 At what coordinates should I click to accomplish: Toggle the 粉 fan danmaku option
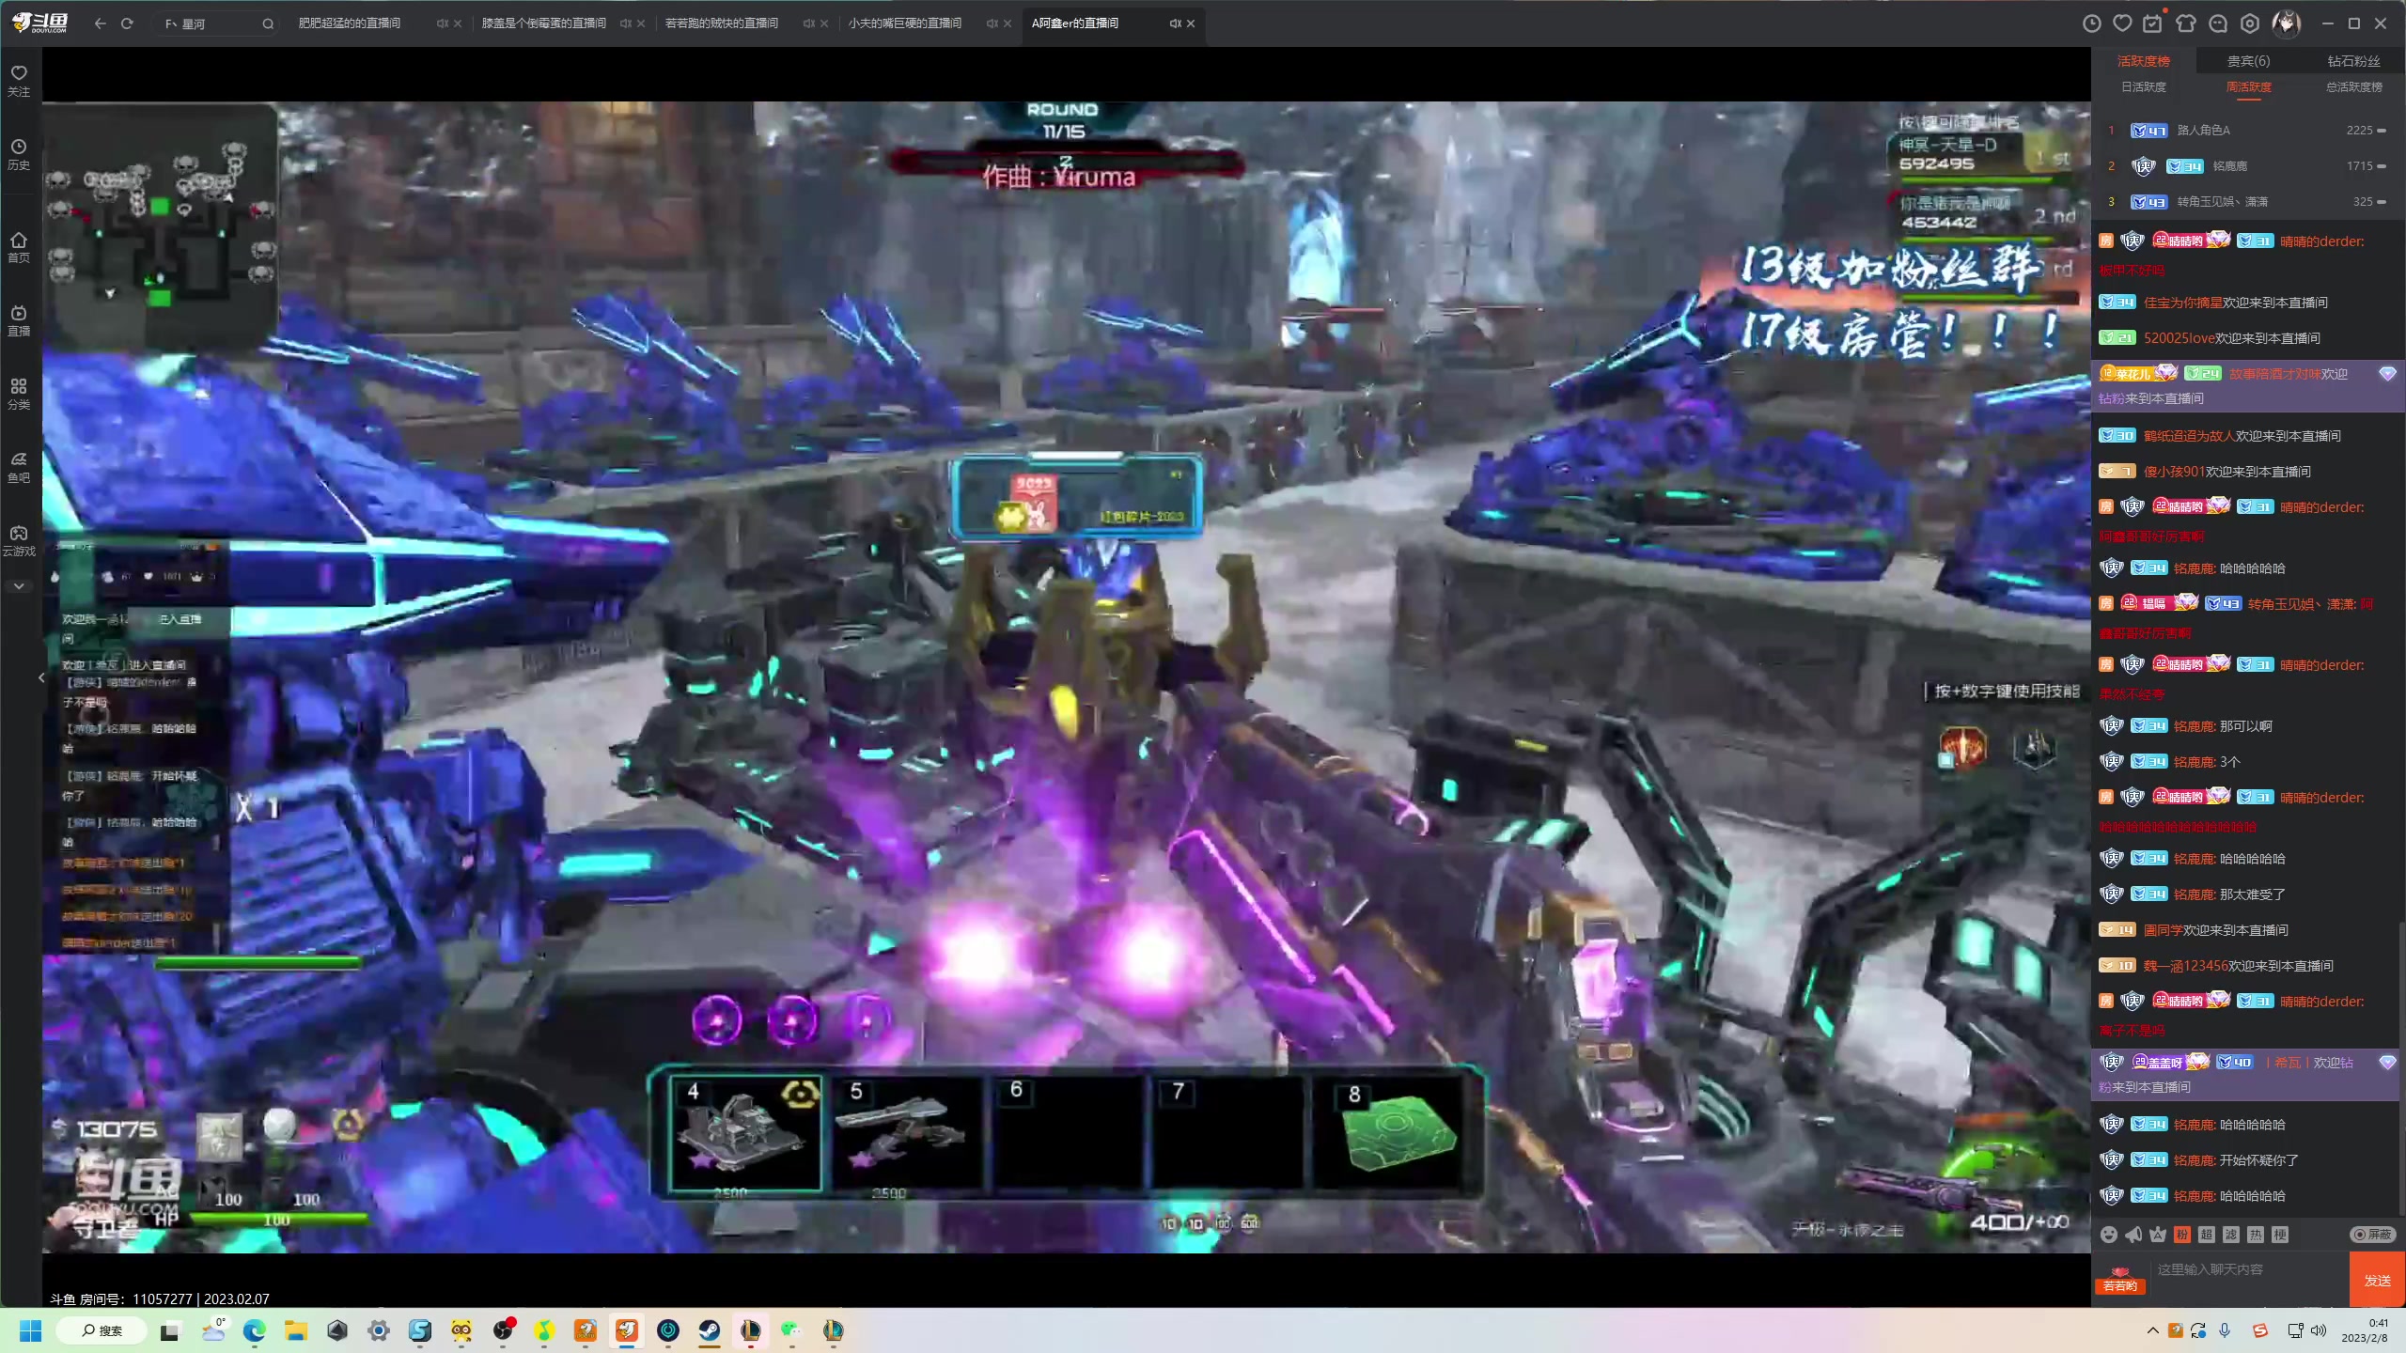pyautogui.click(x=2182, y=1235)
